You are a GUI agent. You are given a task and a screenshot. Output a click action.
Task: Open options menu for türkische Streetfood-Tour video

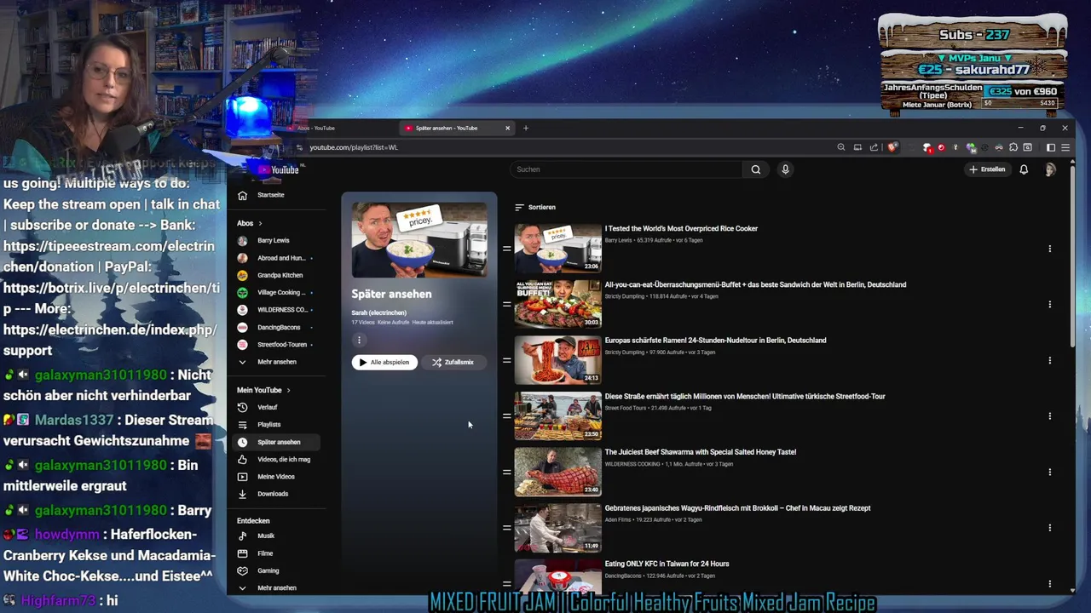point(1049,416)
